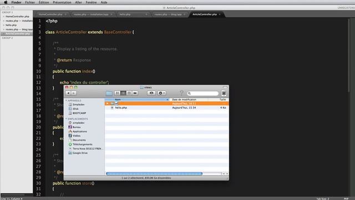This screenshot has height=200, width=355.
Task: Open the Fichier menu
Action: coord(30,2)
